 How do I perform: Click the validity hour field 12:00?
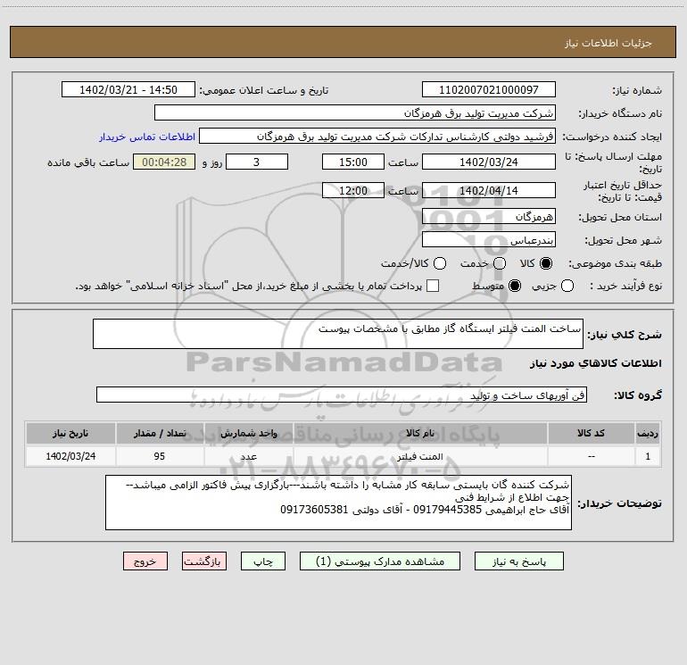coord(353,190)
